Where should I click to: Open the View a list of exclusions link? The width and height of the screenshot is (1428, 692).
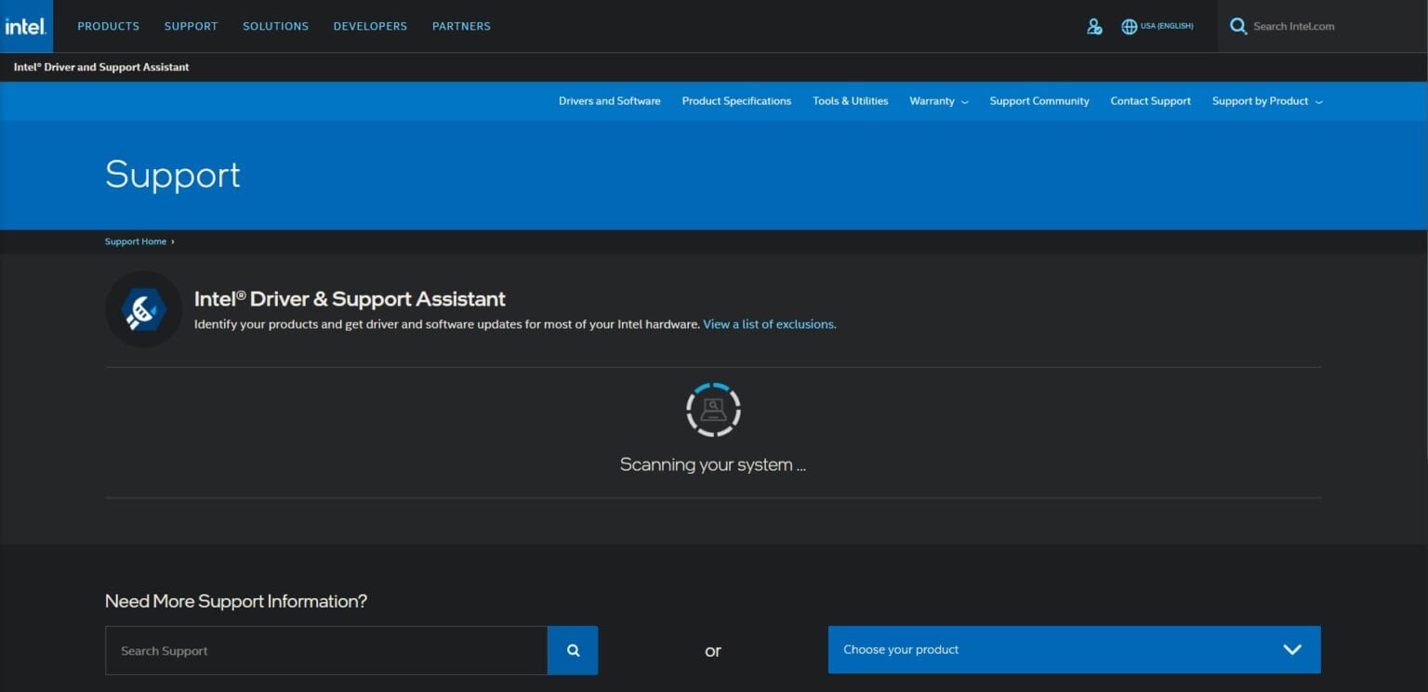click(x=768, y=324)
